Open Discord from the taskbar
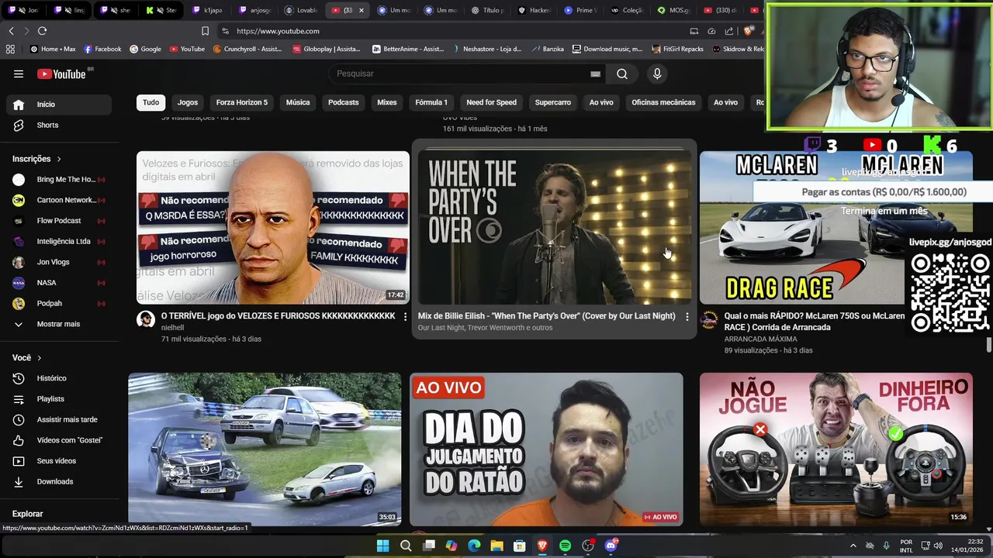The height and width of the screenshot is (558, 993). (x=611, y=546)
